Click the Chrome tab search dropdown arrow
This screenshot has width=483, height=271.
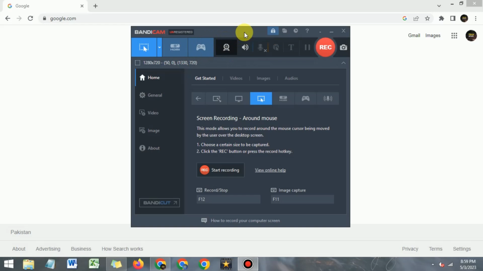[x=439, y=6]
